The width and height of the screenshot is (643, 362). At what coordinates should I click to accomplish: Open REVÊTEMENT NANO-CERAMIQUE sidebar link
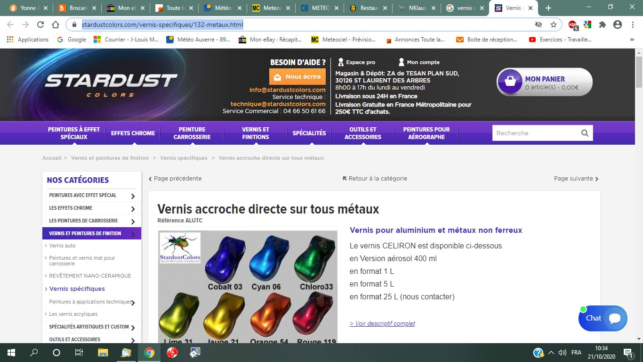90,276
